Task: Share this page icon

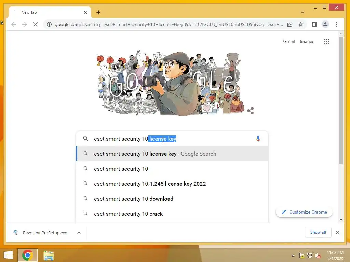Action: [290, 24]
